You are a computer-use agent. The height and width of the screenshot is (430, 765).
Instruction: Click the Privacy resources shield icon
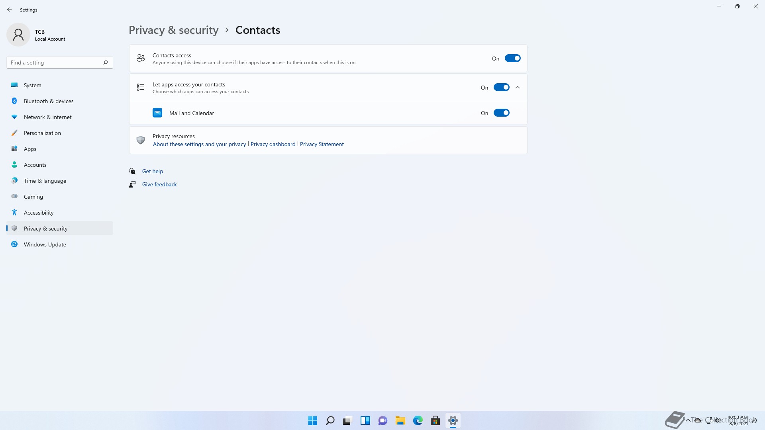click(141, 140)
